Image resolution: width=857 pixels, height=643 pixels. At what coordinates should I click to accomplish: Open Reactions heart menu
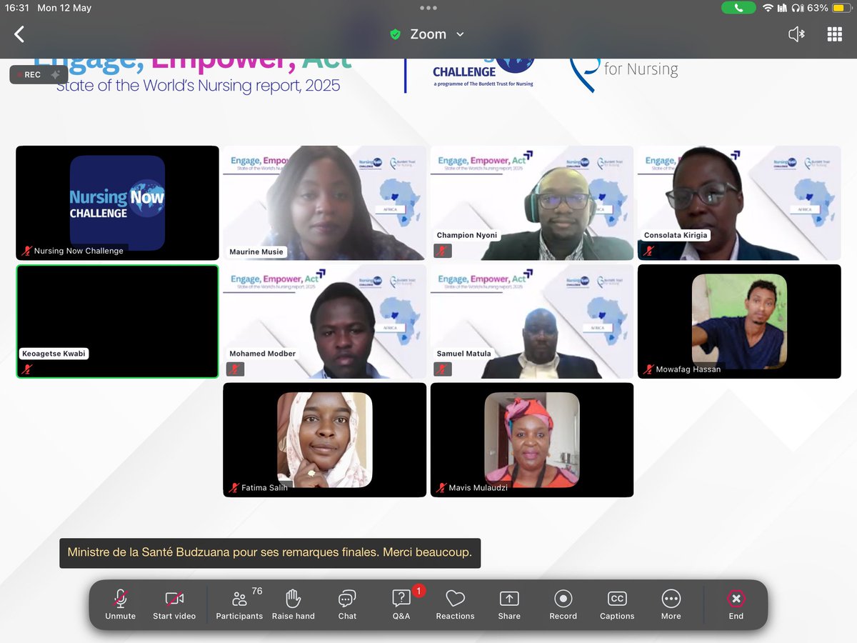pos(455,599)
